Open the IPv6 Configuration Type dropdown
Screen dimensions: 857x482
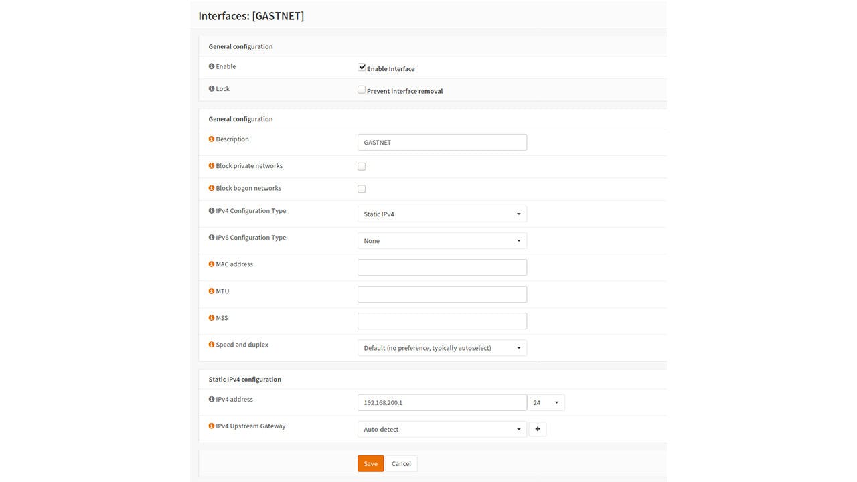tap(442, 241)
